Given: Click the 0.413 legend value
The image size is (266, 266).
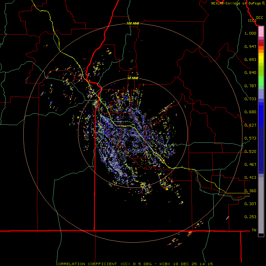Looking at the screenshot, I should point(250,178).
